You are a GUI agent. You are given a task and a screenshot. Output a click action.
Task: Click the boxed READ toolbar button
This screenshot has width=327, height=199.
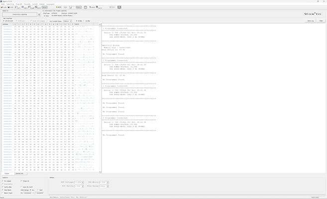pyautogui.click(x=45, y=7)
